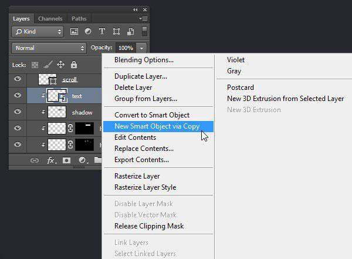Click the adjustment layer filter icon

pyautogui.click(x=88, y=32)
